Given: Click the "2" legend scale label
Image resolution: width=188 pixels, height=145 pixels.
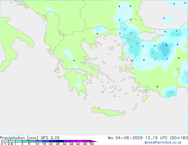Looking at the screenshot, I should click(22, 144).
